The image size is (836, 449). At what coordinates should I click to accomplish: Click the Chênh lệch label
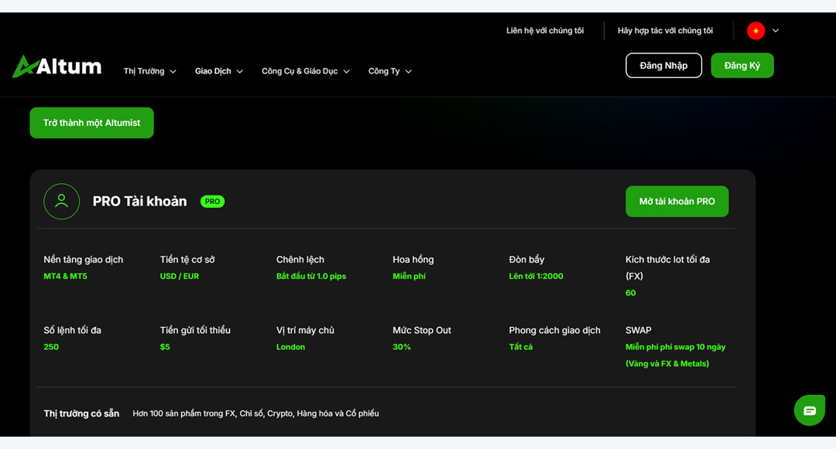click(300, 260)
